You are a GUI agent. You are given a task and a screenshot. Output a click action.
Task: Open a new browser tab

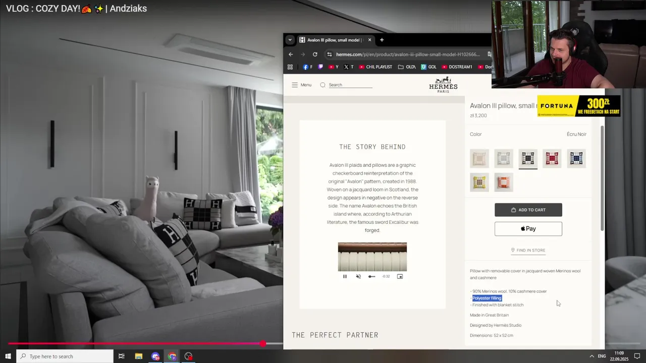[382, 40]
